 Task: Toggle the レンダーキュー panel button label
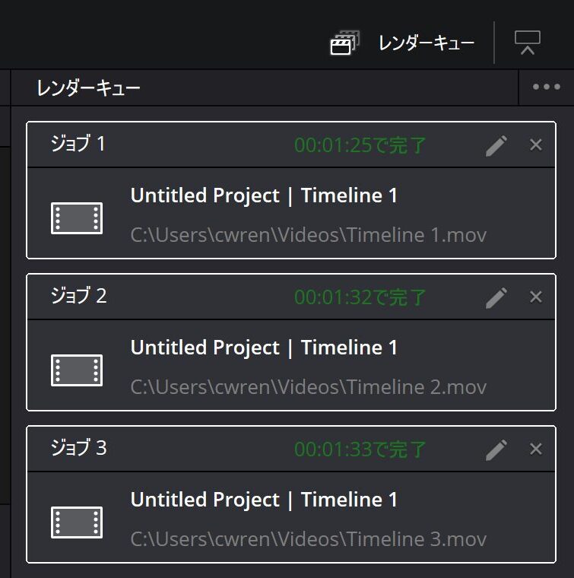click(427, 43)
